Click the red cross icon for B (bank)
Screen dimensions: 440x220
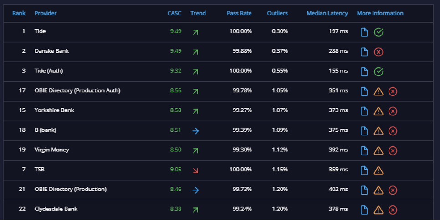(393, 131)
